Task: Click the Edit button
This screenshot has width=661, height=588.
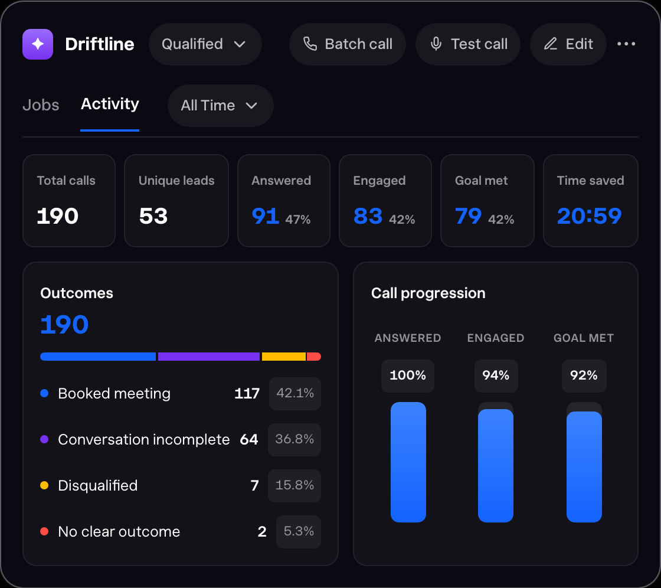Action: pyautogui.click(x=568, y=44)
